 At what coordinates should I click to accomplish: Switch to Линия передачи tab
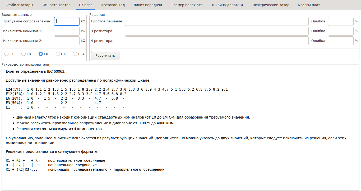tap(148, 5)
